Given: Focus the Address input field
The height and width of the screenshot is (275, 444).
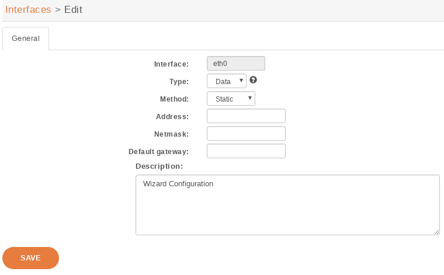Looking at the screenshot, I should point(246,116).
